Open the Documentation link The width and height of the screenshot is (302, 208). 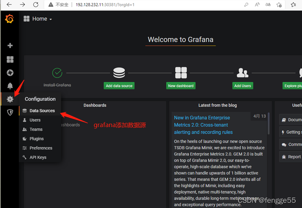click(291, 120)
